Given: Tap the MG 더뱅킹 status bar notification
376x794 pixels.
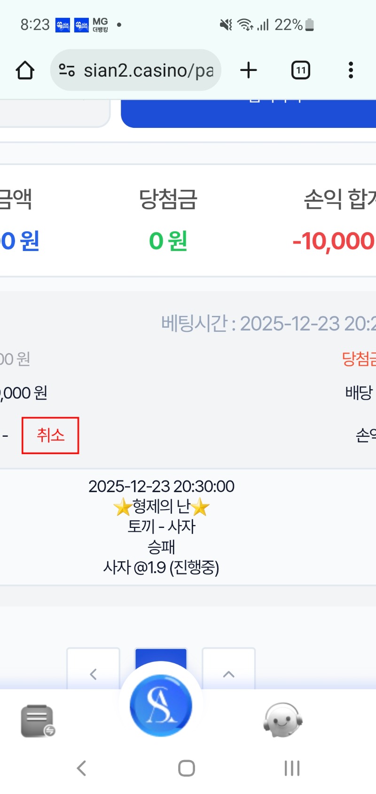Looking at the screenshot, I should (x=100, y=24).
